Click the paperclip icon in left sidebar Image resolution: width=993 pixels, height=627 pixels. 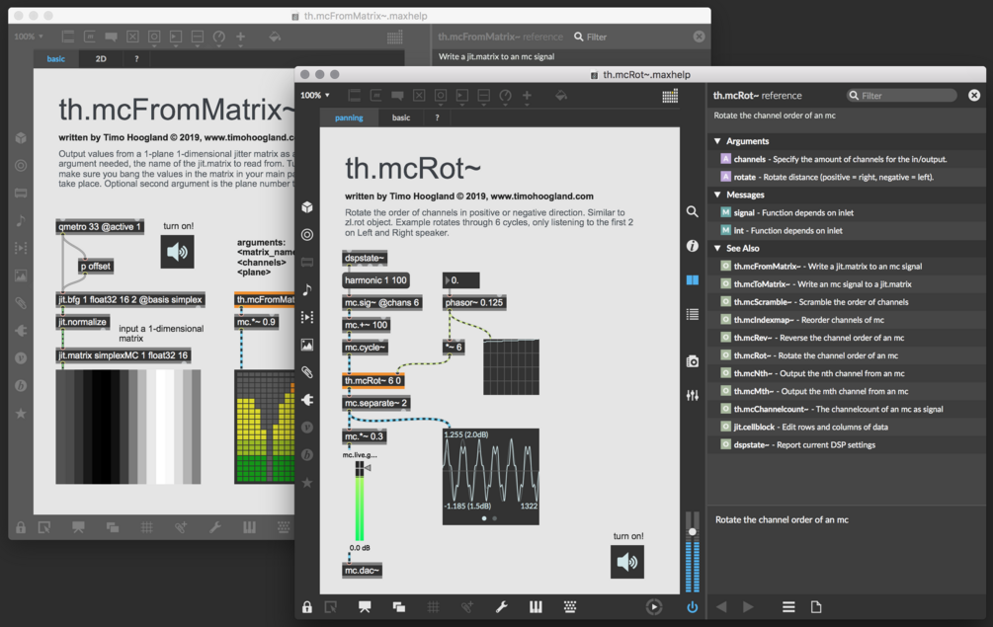click(307, 372)
